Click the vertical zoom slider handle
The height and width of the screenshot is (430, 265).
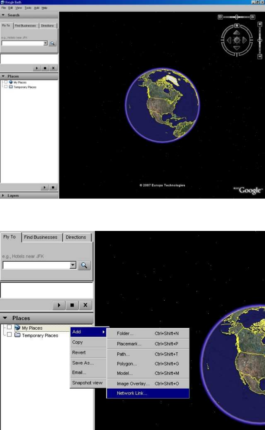pyautogui.click(x=260, y=40)
